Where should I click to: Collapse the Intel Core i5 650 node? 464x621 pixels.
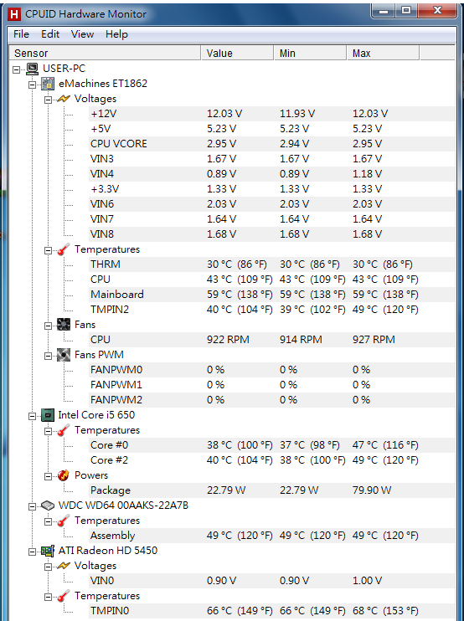[32, 416]
